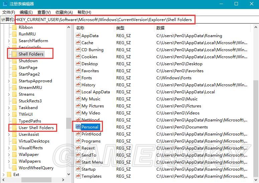Click the Desktop string value icon
Viewport: 259px width, 183px height.
[78, 64]
